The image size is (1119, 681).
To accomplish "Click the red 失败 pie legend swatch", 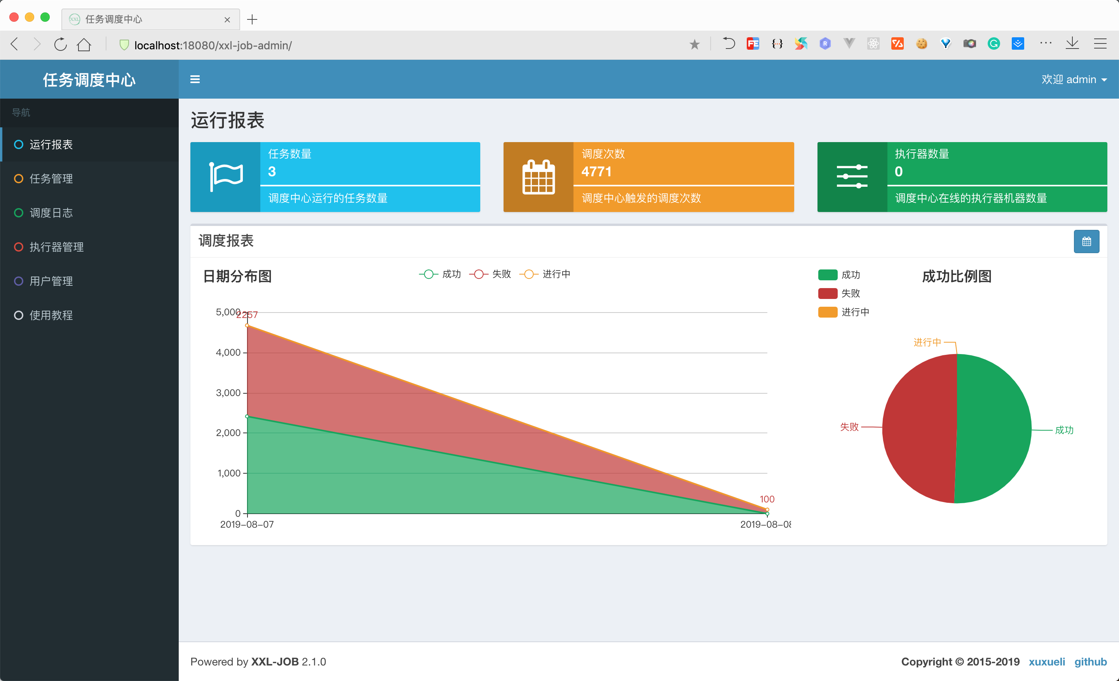I will [x=828, y=294].
